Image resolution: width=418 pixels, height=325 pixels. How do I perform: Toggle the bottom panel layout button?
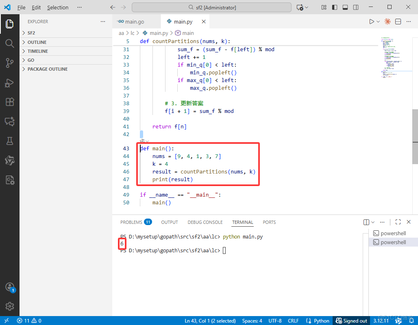point(345,7)
